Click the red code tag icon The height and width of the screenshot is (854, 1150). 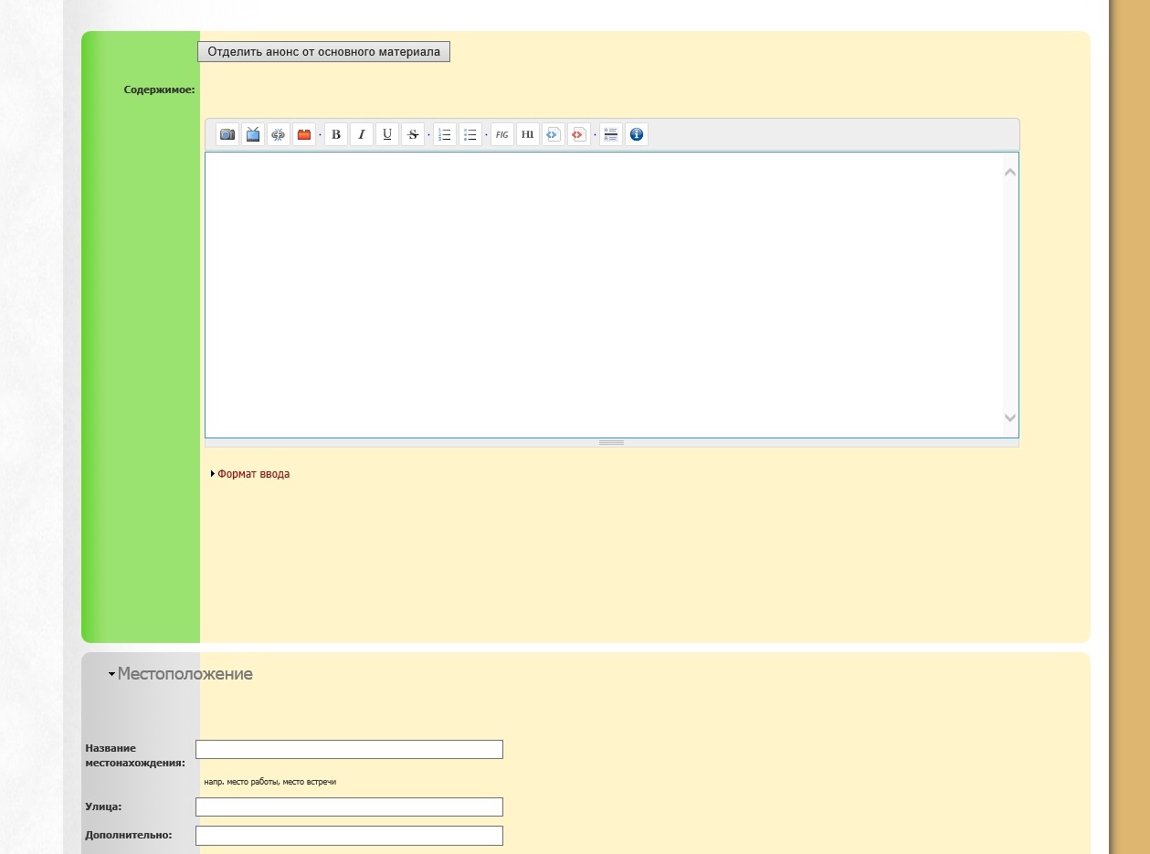pyautogui.click(x=579, y=134)
